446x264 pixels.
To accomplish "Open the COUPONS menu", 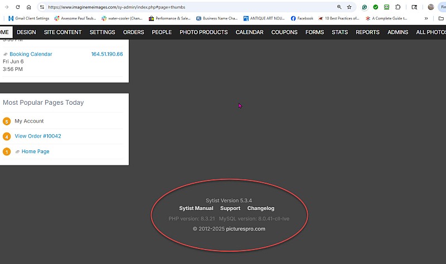I will (284, 32).
